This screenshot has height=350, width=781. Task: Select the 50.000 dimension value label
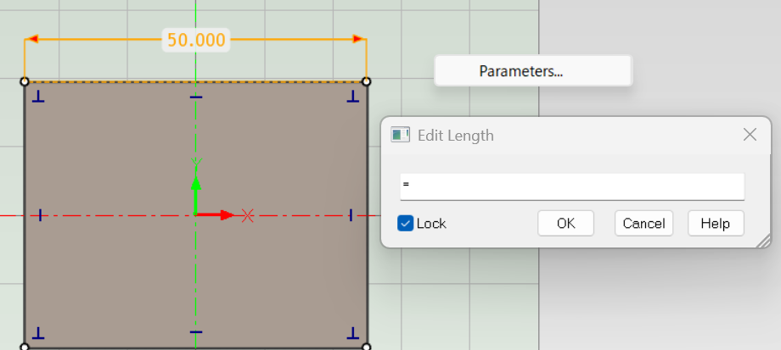point(196,40)
